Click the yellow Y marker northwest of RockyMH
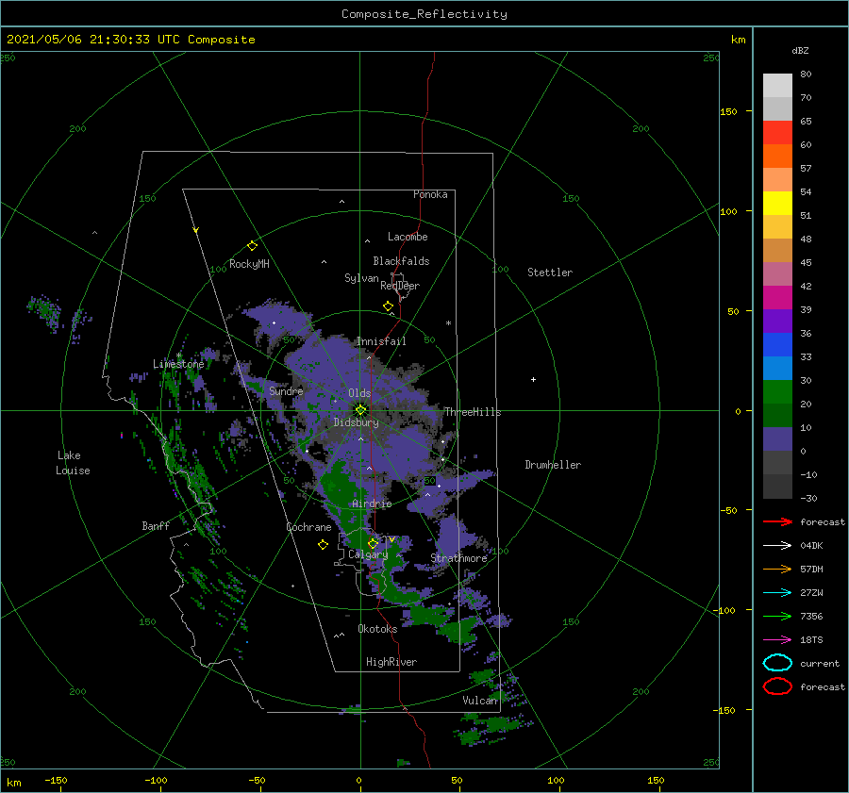This screenshot has width=849, height=793. [x=196, y=230]
